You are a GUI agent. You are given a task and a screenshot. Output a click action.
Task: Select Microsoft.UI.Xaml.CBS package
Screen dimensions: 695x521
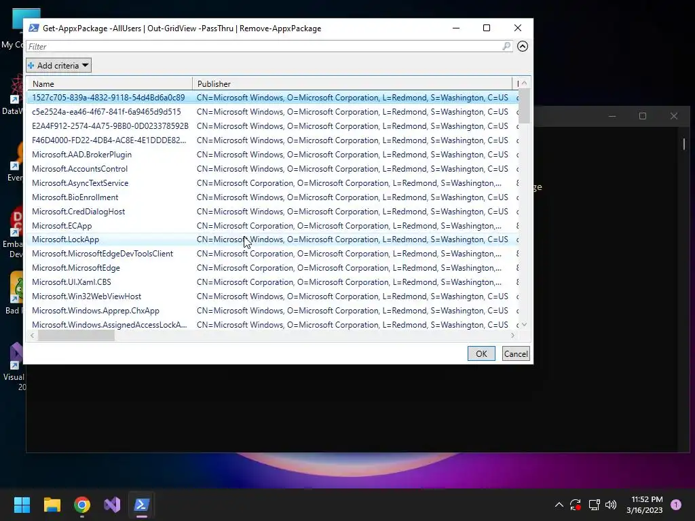click(273, 282)
